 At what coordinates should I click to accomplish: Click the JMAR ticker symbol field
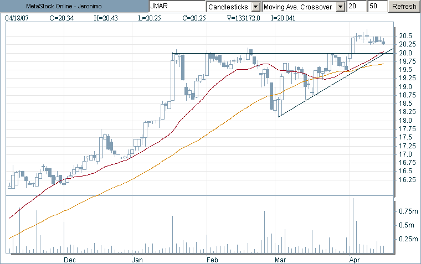click(177, 6)
